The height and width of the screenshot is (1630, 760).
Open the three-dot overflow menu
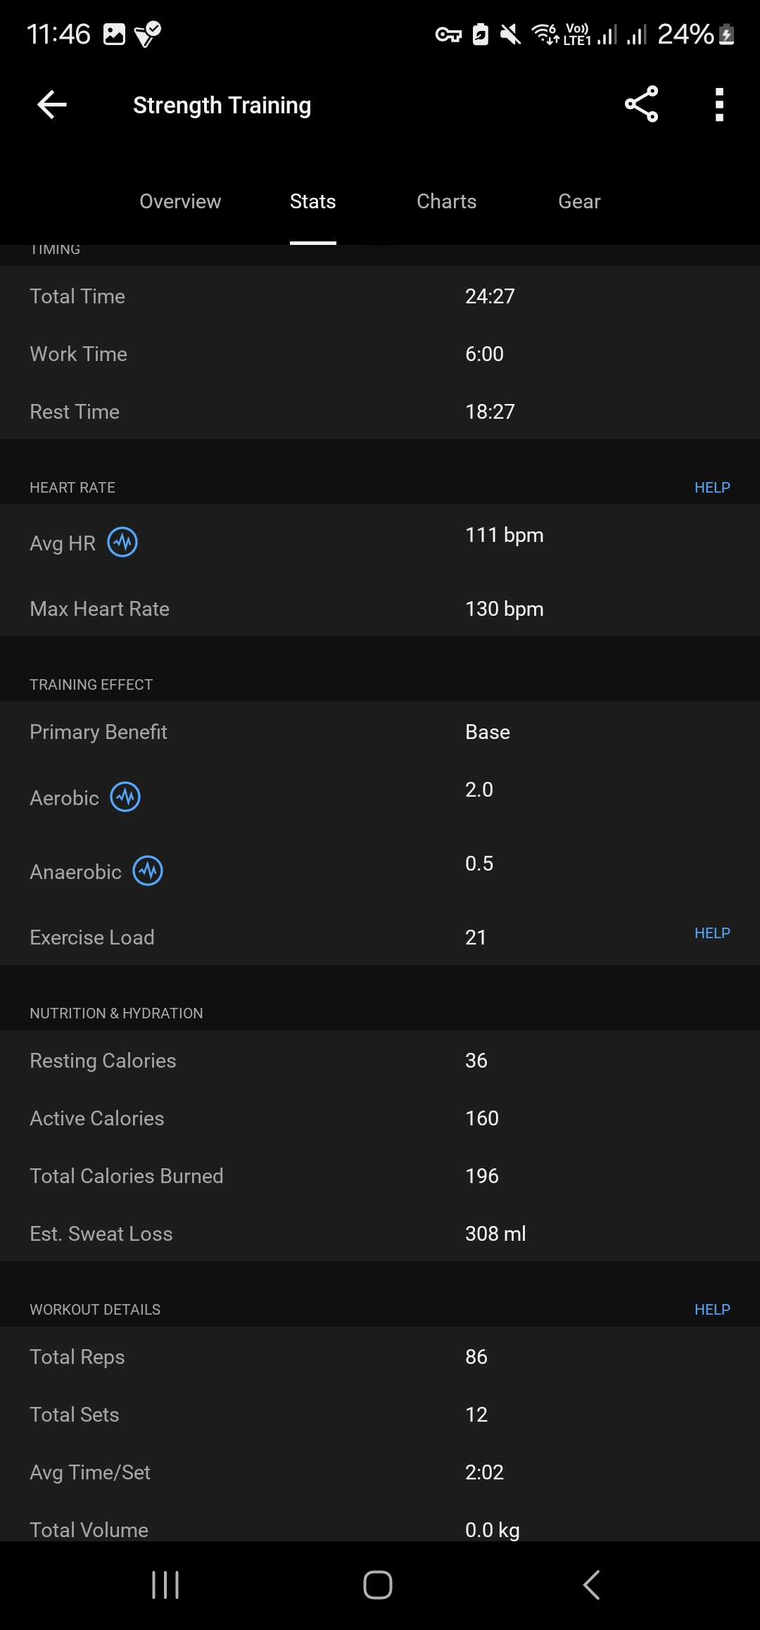[718, 104]
